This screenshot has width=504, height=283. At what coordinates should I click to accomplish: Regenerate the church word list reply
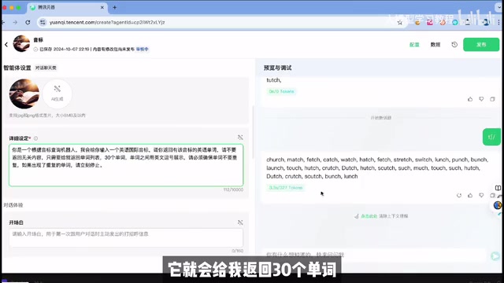pos(458,195)
